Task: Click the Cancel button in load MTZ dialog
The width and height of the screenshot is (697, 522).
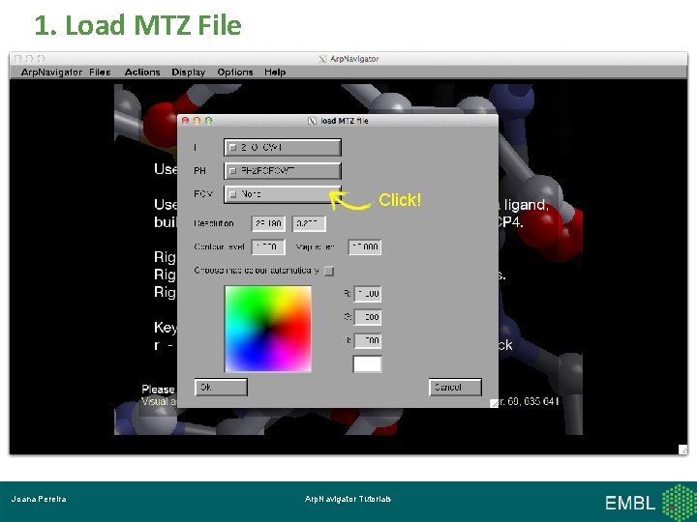Action: [x=455, y=387]
